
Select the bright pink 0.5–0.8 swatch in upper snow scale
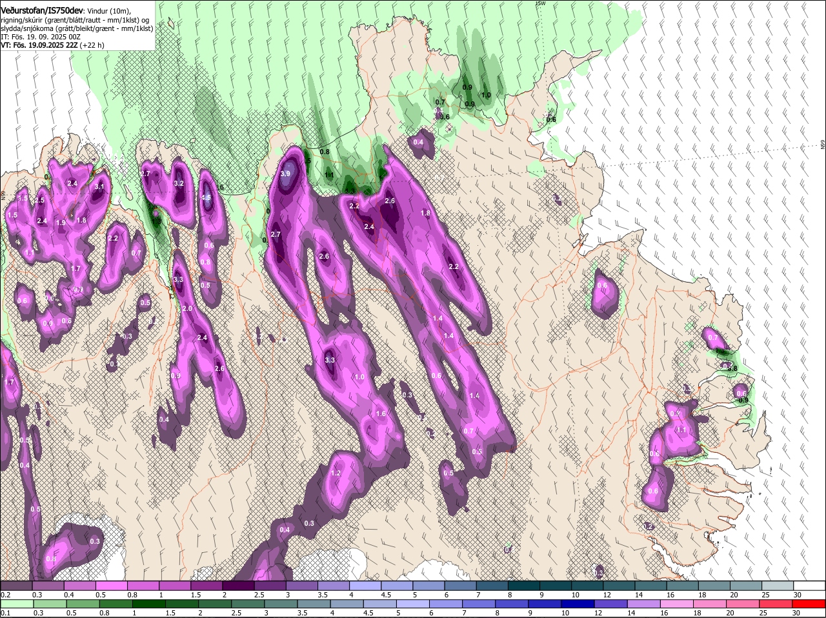[x=112, y=585]
